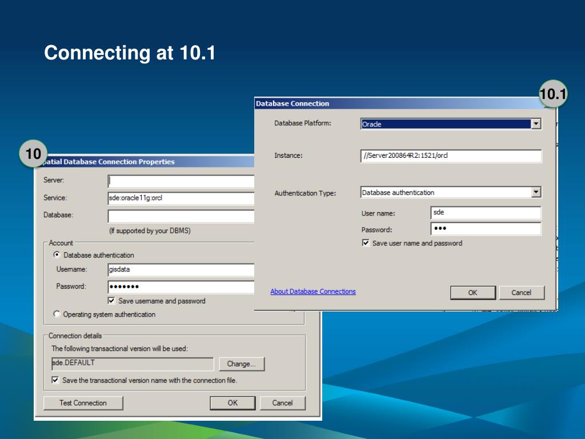Click the Database Platform dropdown arrow
Screen dimensions: 585x439
[536, 124]
